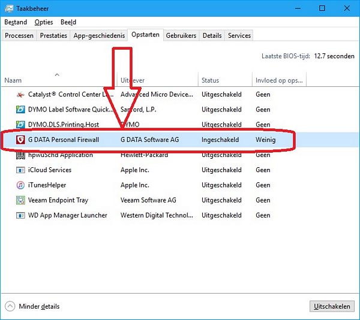
Task: Select the Opstarten tab
Action: click(145, 35)
